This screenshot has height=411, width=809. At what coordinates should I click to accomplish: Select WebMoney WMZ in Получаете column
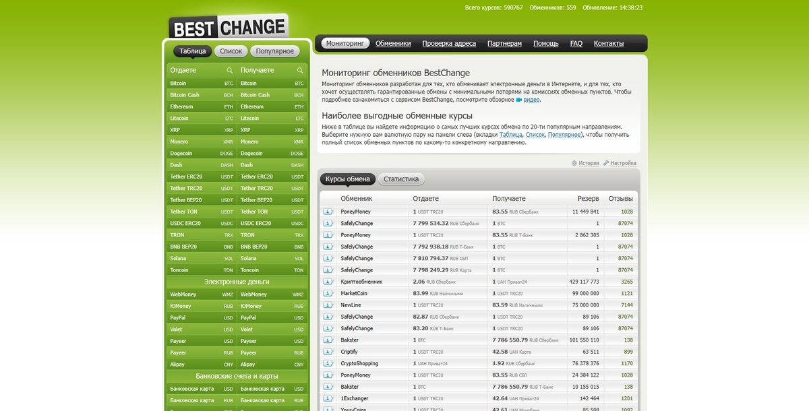click(x=272, y=294)
